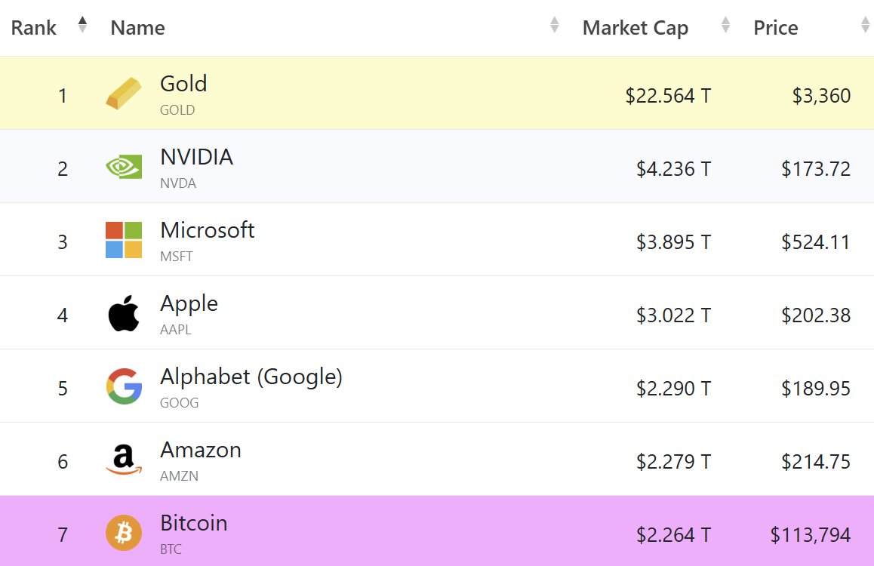Toggle sort arrows on Name column
This screenshot has width=874, height=566.
(554, 26)
